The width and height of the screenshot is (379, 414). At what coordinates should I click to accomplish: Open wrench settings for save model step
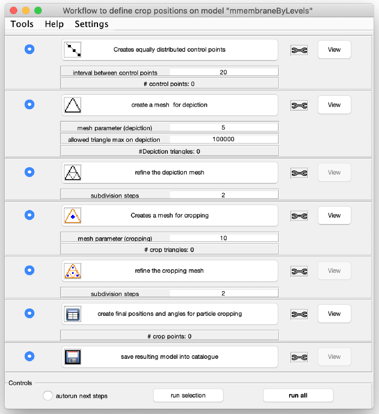pyautogui.click(x=299, y=357)
